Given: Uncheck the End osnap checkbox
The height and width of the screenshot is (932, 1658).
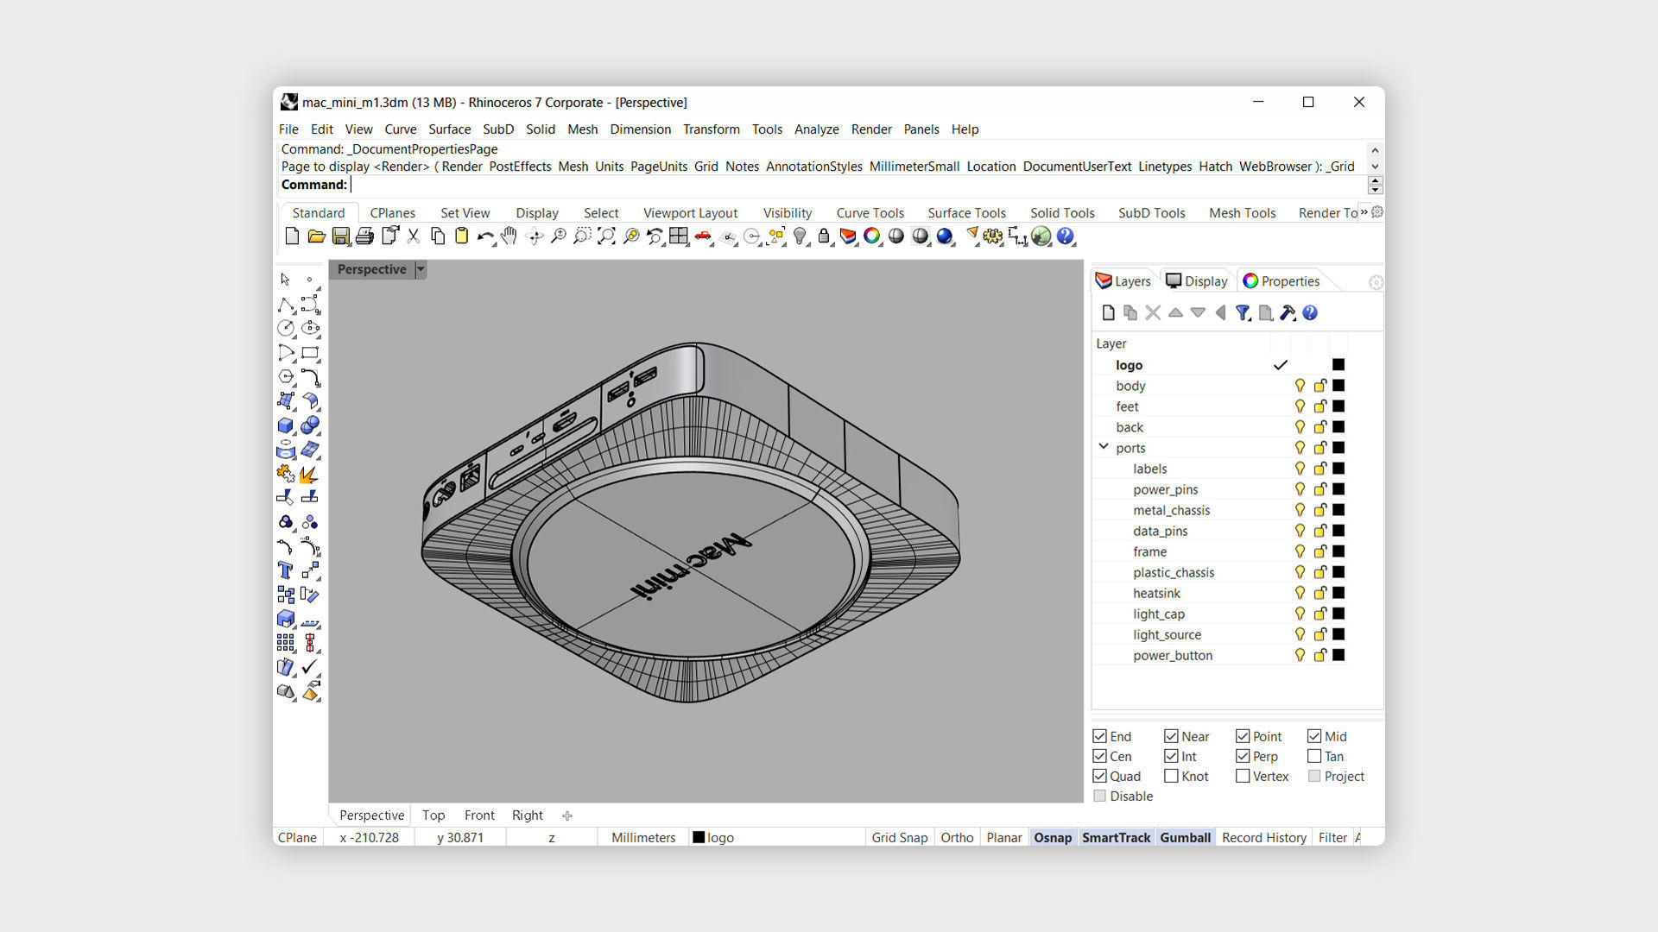Looking at the screenshot, I should click(1099, 736).
